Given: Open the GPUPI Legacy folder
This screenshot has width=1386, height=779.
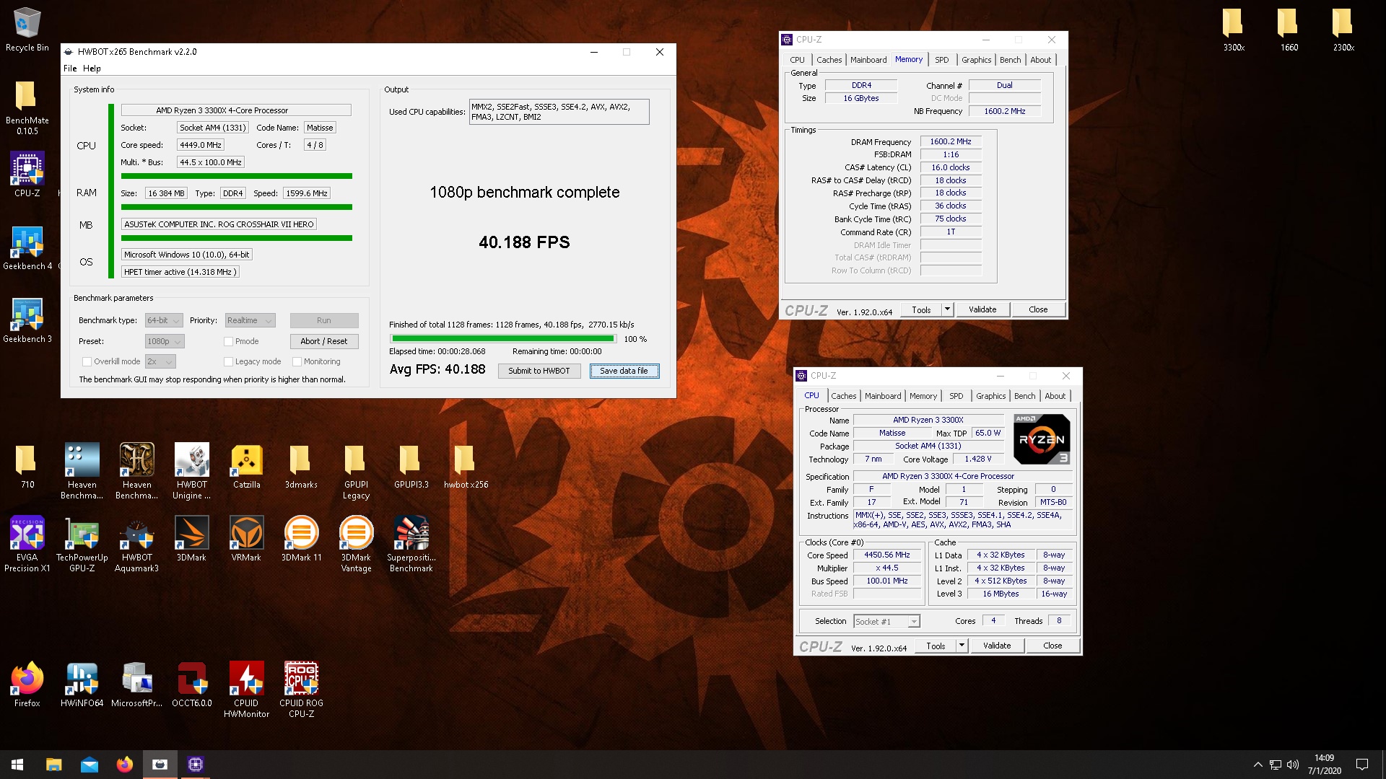Looking at the screenshot, I should (x=356, y=471).
